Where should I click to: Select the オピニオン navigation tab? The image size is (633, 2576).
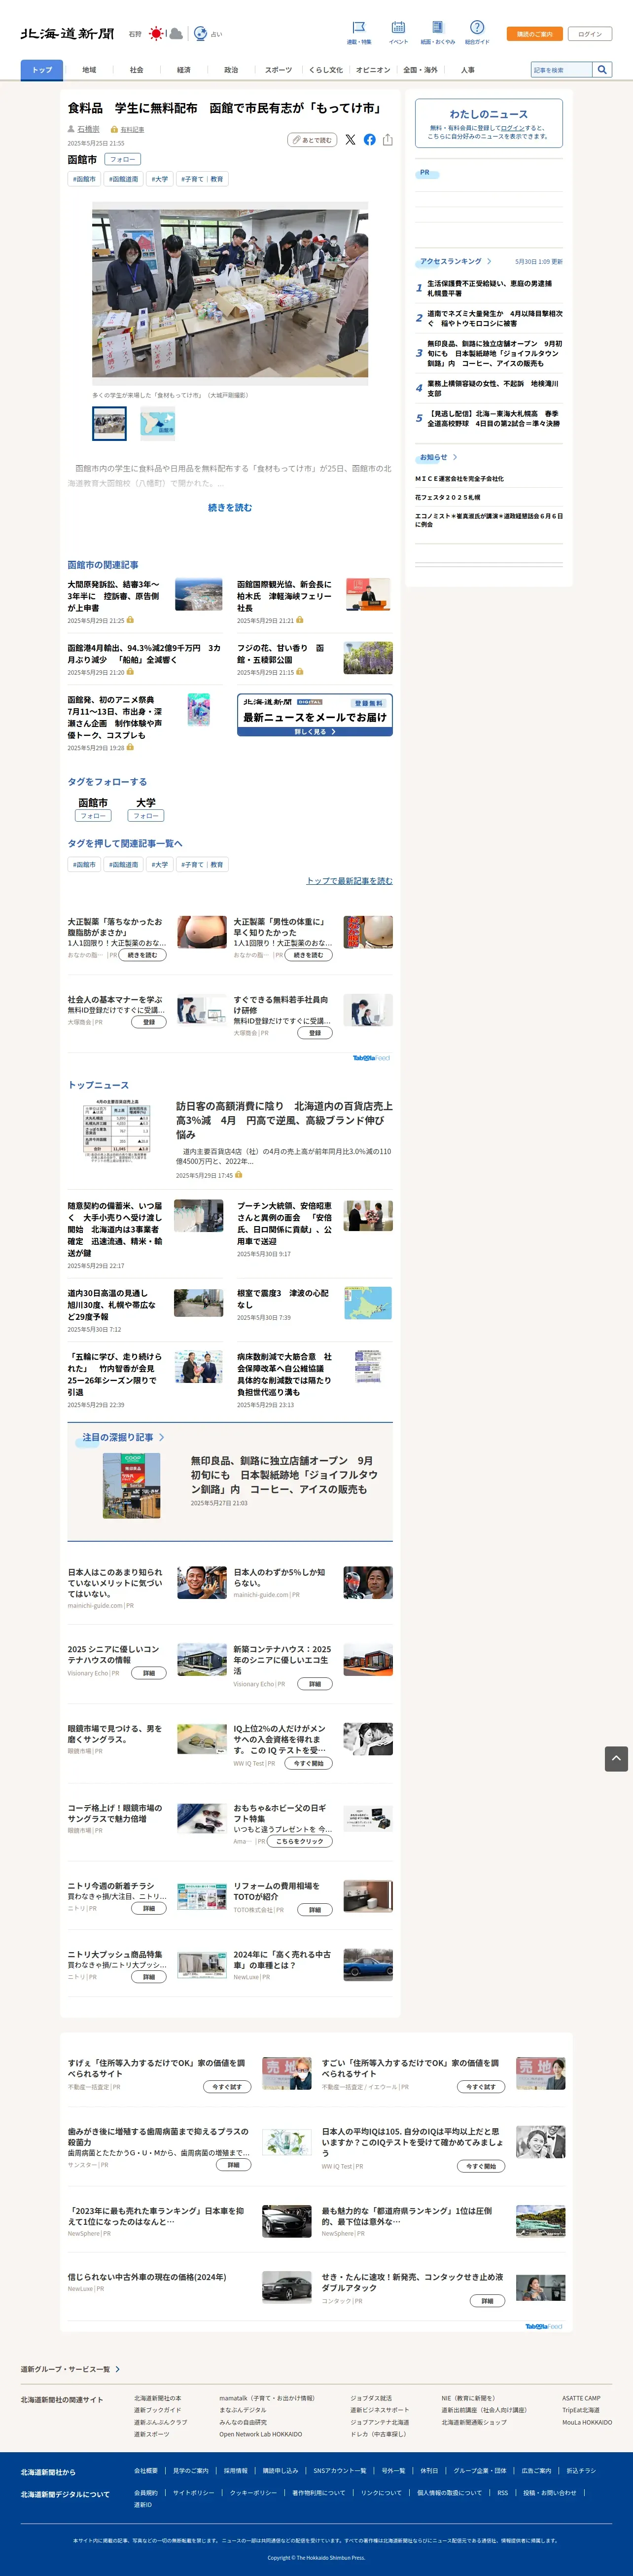tap(373, 70)
